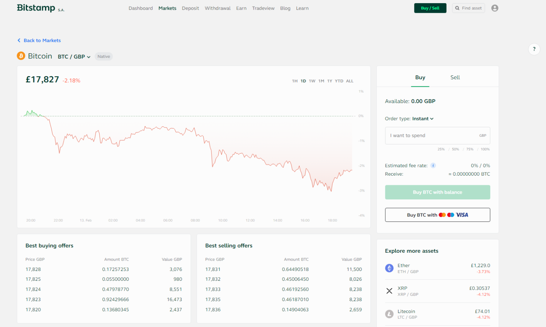
Task: Open the Find asset search
Action: pyautogui.click(x=468, y=8)
